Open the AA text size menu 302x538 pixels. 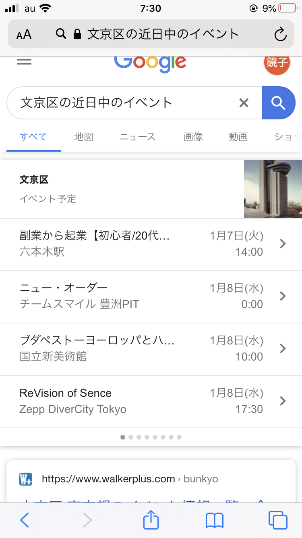tap(24, 35)
